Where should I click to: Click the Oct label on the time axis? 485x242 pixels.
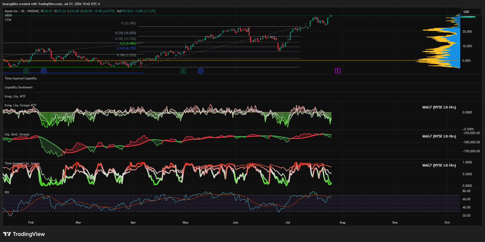pos(447,222)
